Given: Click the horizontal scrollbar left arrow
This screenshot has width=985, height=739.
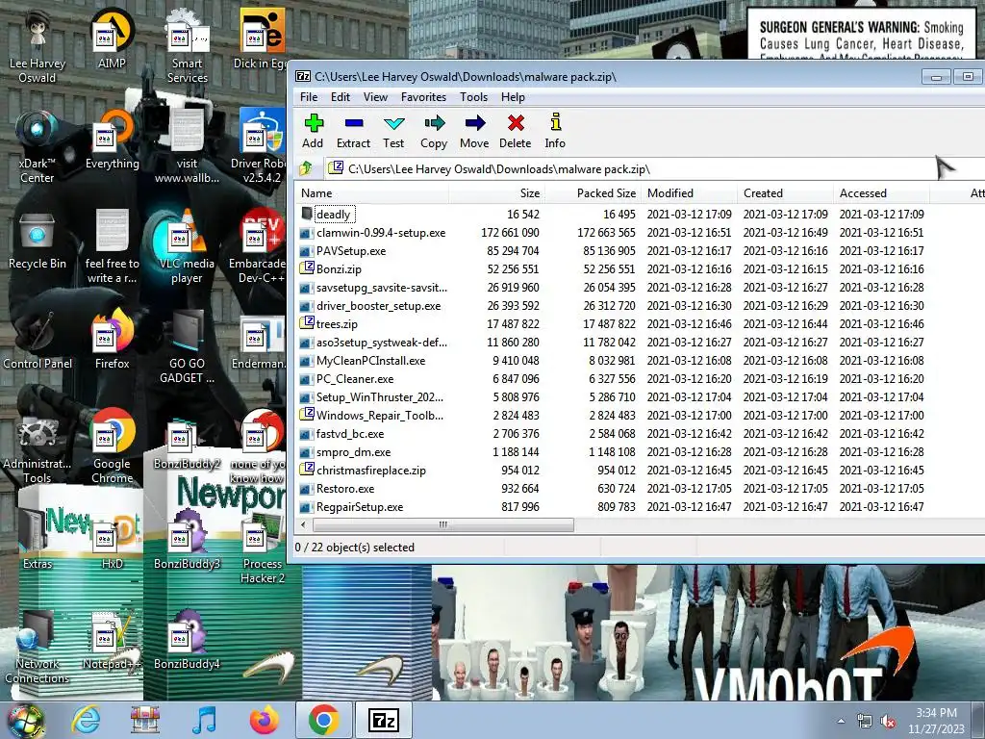Looking at the screenshot, I should (x=304, y=524).
